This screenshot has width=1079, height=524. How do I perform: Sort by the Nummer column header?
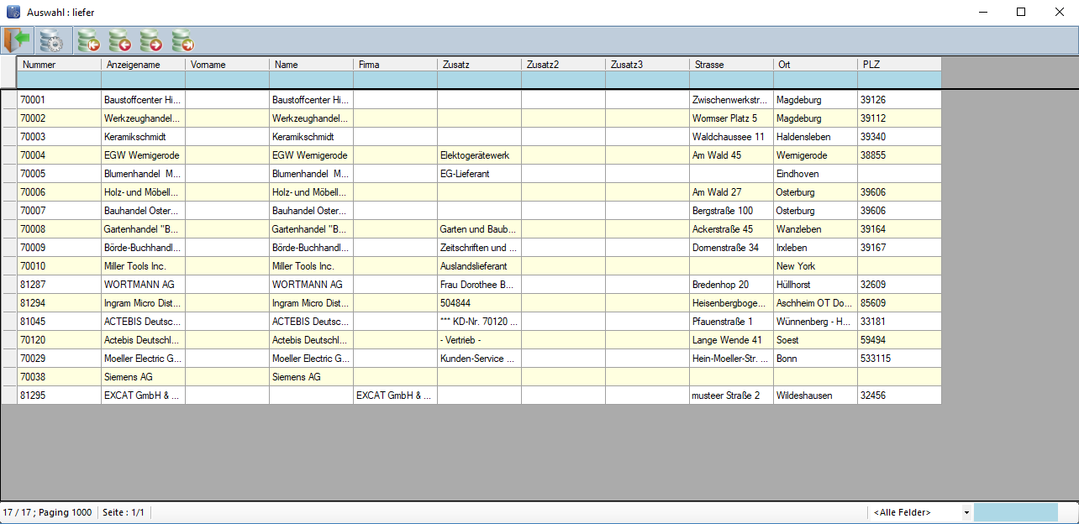tap(59, 65)
